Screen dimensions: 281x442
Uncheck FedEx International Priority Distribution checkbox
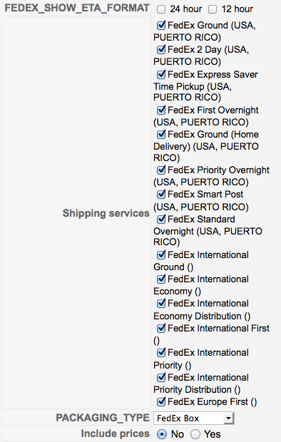pos(161,377)
